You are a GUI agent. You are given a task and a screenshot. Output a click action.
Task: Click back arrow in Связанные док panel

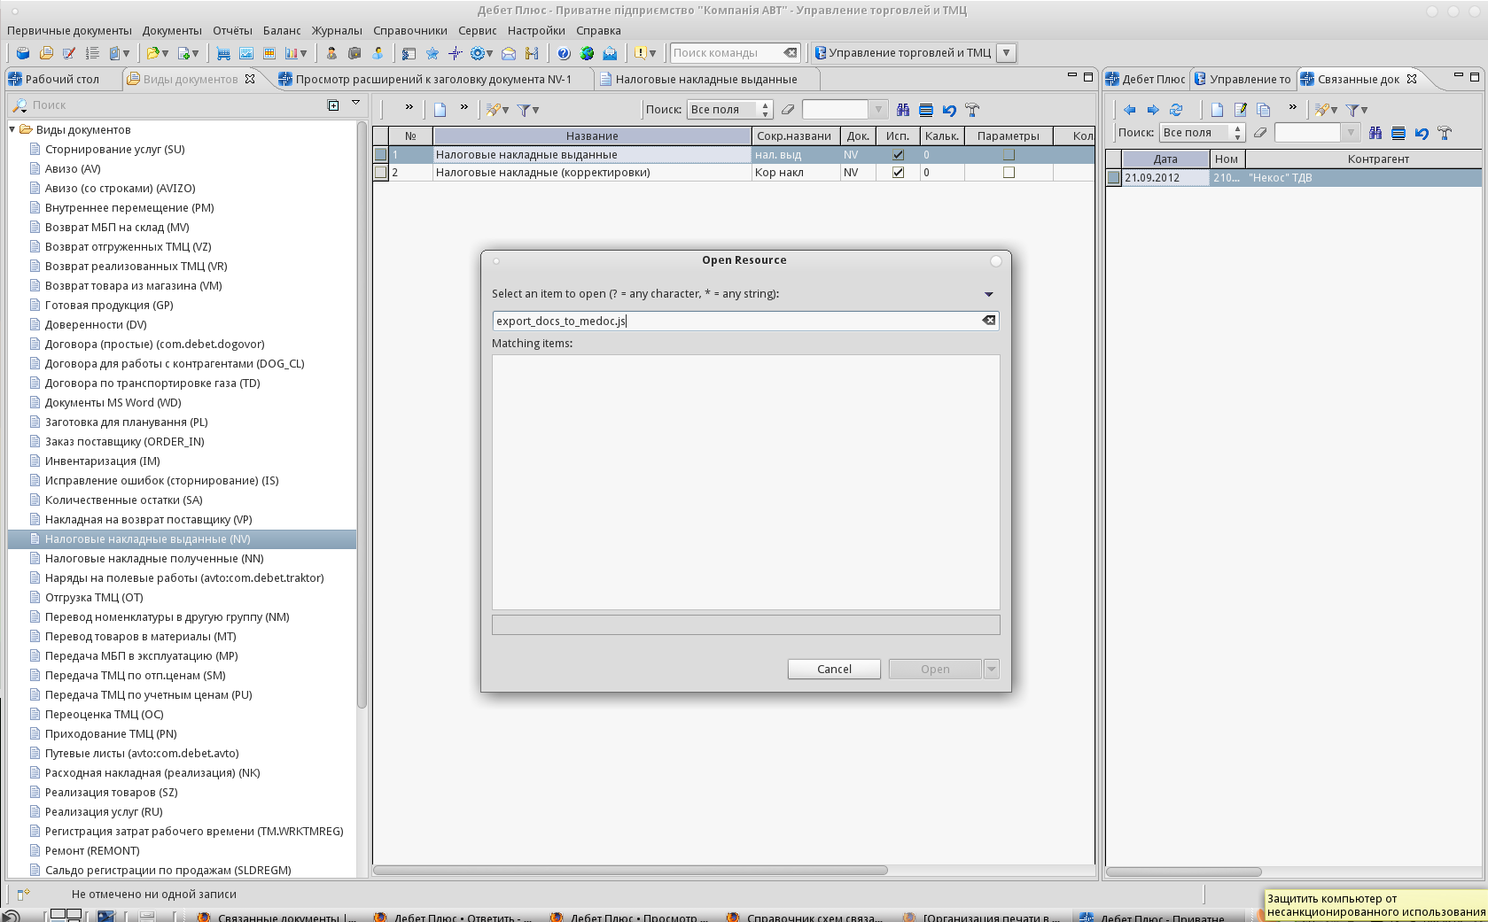[x=1129, y=110]
